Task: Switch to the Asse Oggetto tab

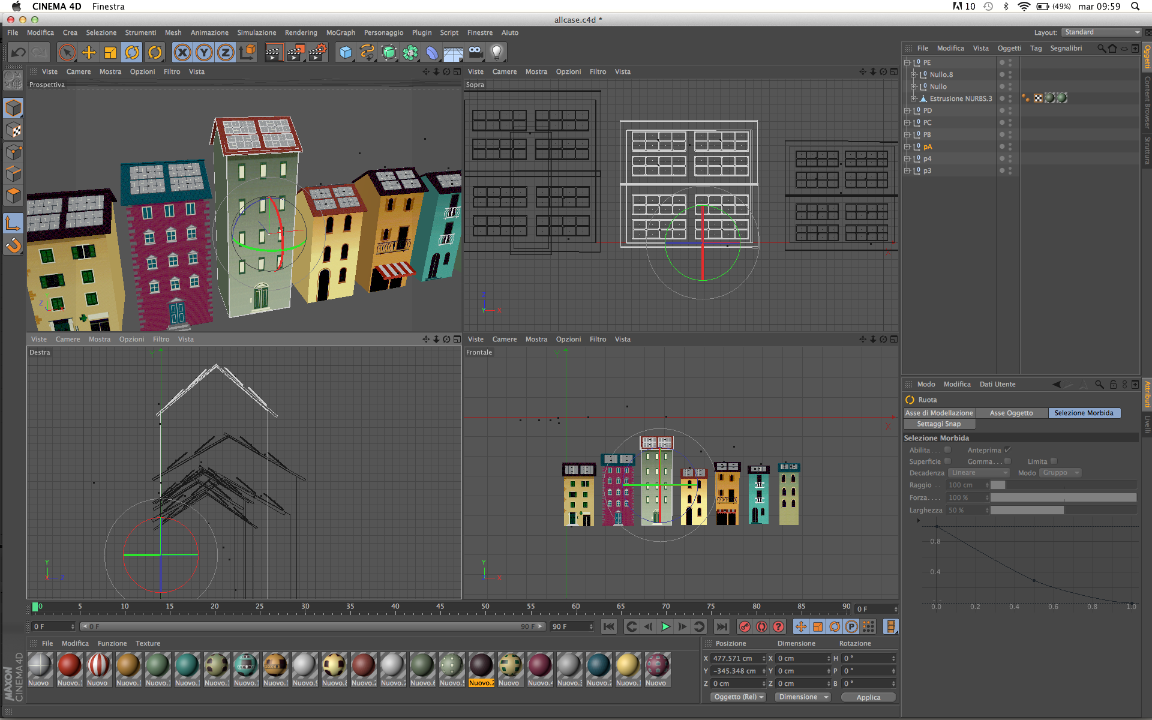Action: [1011, 413]
